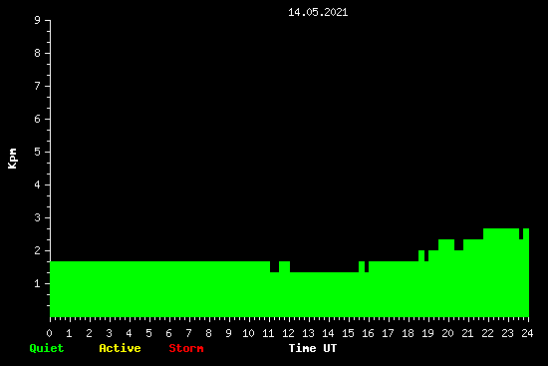
Task: Click the 9 value on Kp axis
Action: click(x=38, y=20)
